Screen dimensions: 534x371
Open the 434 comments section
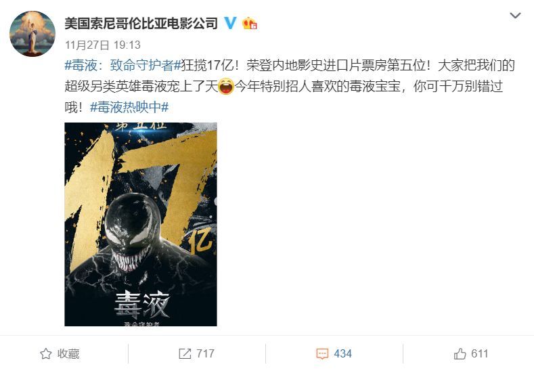(334, 353)
